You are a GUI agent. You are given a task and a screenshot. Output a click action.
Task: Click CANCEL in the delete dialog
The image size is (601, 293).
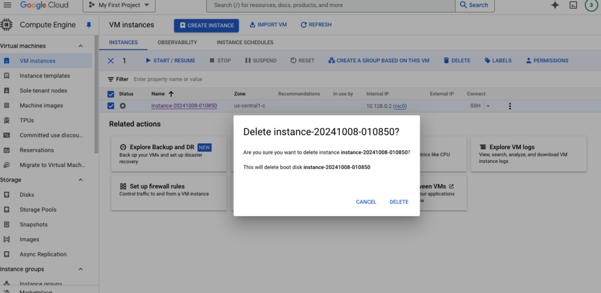366,202
